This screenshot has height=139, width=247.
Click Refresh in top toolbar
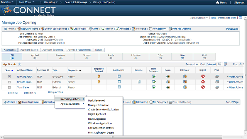coord(107,29)
